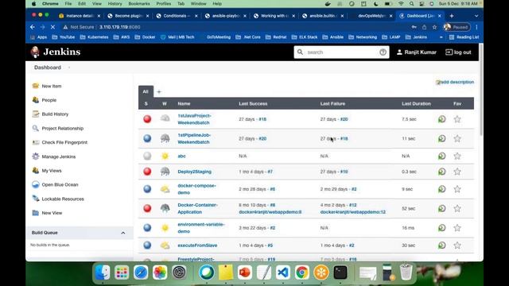Open Ranjit Kumar user profile
Viewport: 509px width, 286px height.
tap(417, 52)
